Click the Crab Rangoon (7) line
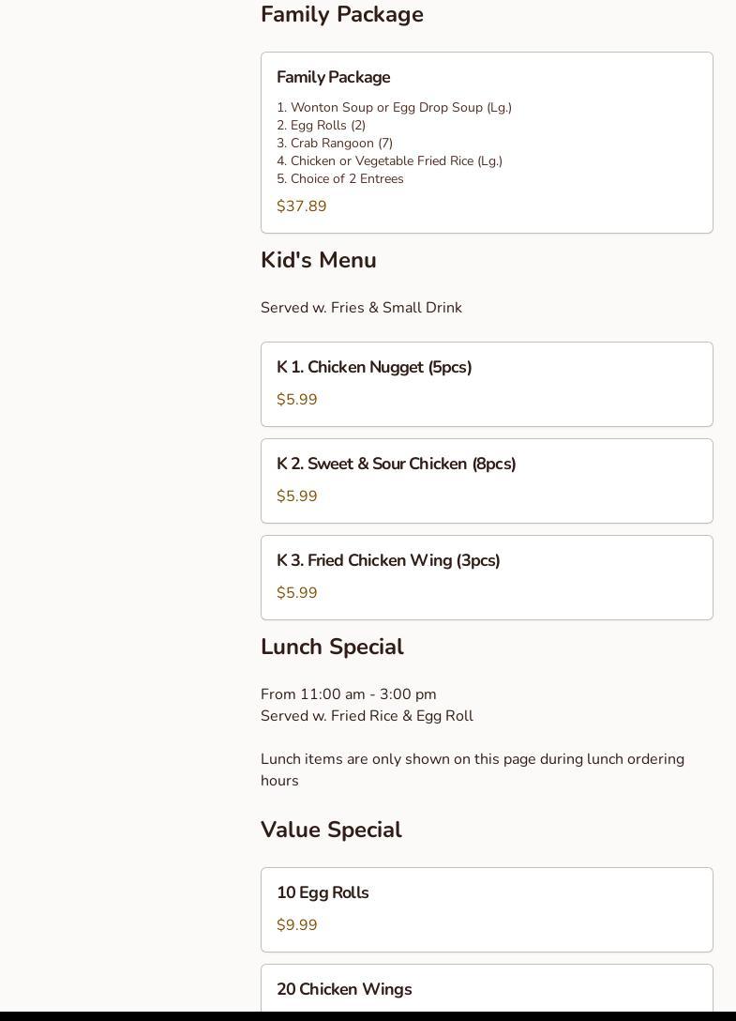This screenshot has height=1021, width=736. 335,144
